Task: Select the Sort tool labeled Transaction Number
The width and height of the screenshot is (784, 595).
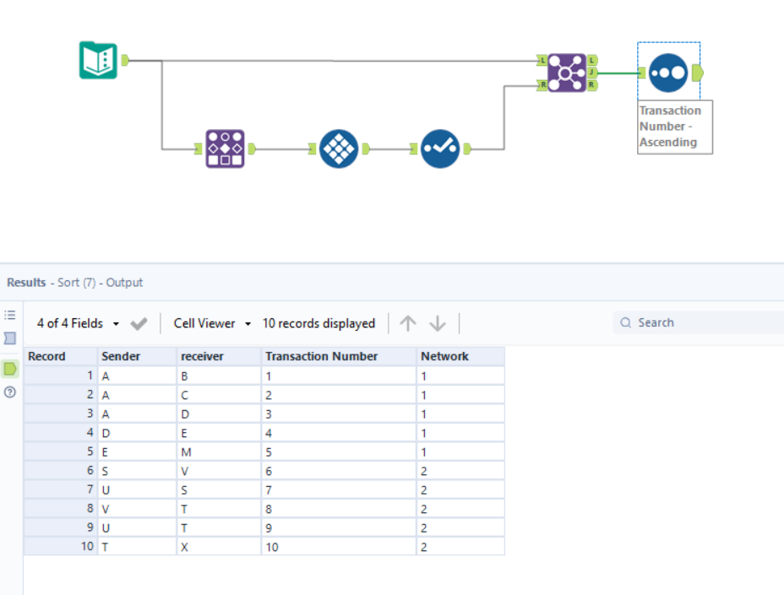Action: 668,73
